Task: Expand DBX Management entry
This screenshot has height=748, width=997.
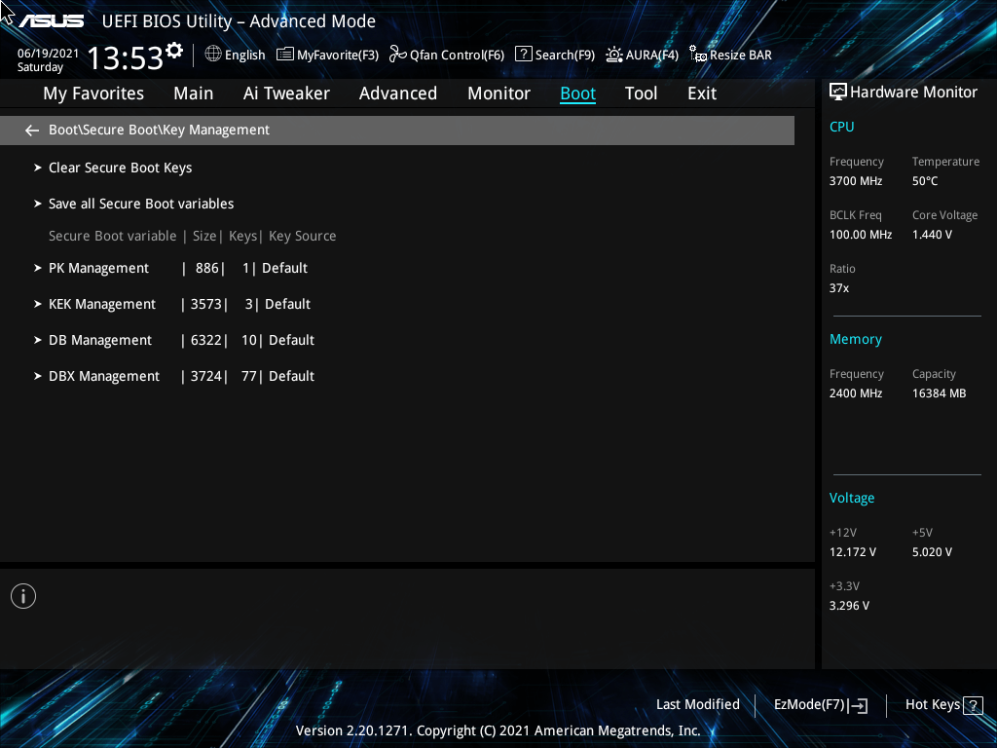Action: [x=104, y=375]
